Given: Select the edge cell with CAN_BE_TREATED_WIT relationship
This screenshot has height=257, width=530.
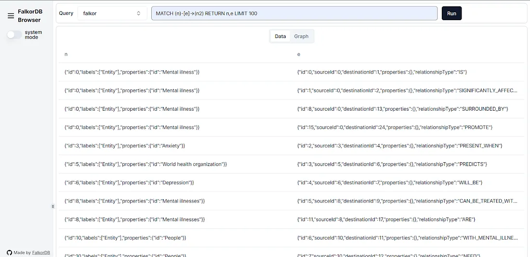Looking at the screenshot, I should click(407, 201).
